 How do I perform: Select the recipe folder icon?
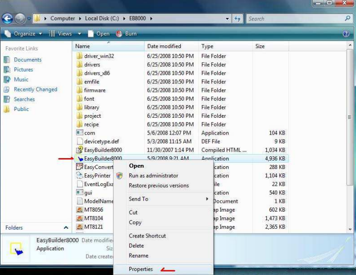pyautogui.click(x=79, y=124)
